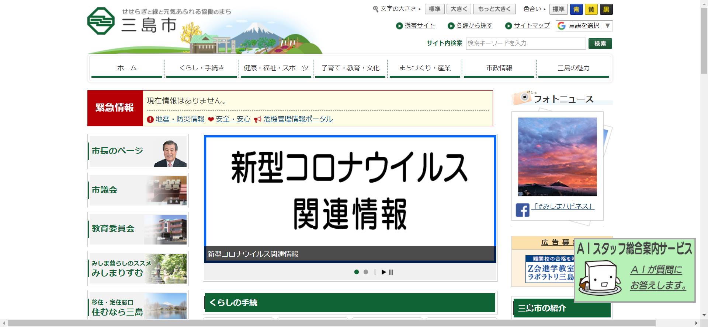Open the くらし・手続き navigation tab

[201, 68]
